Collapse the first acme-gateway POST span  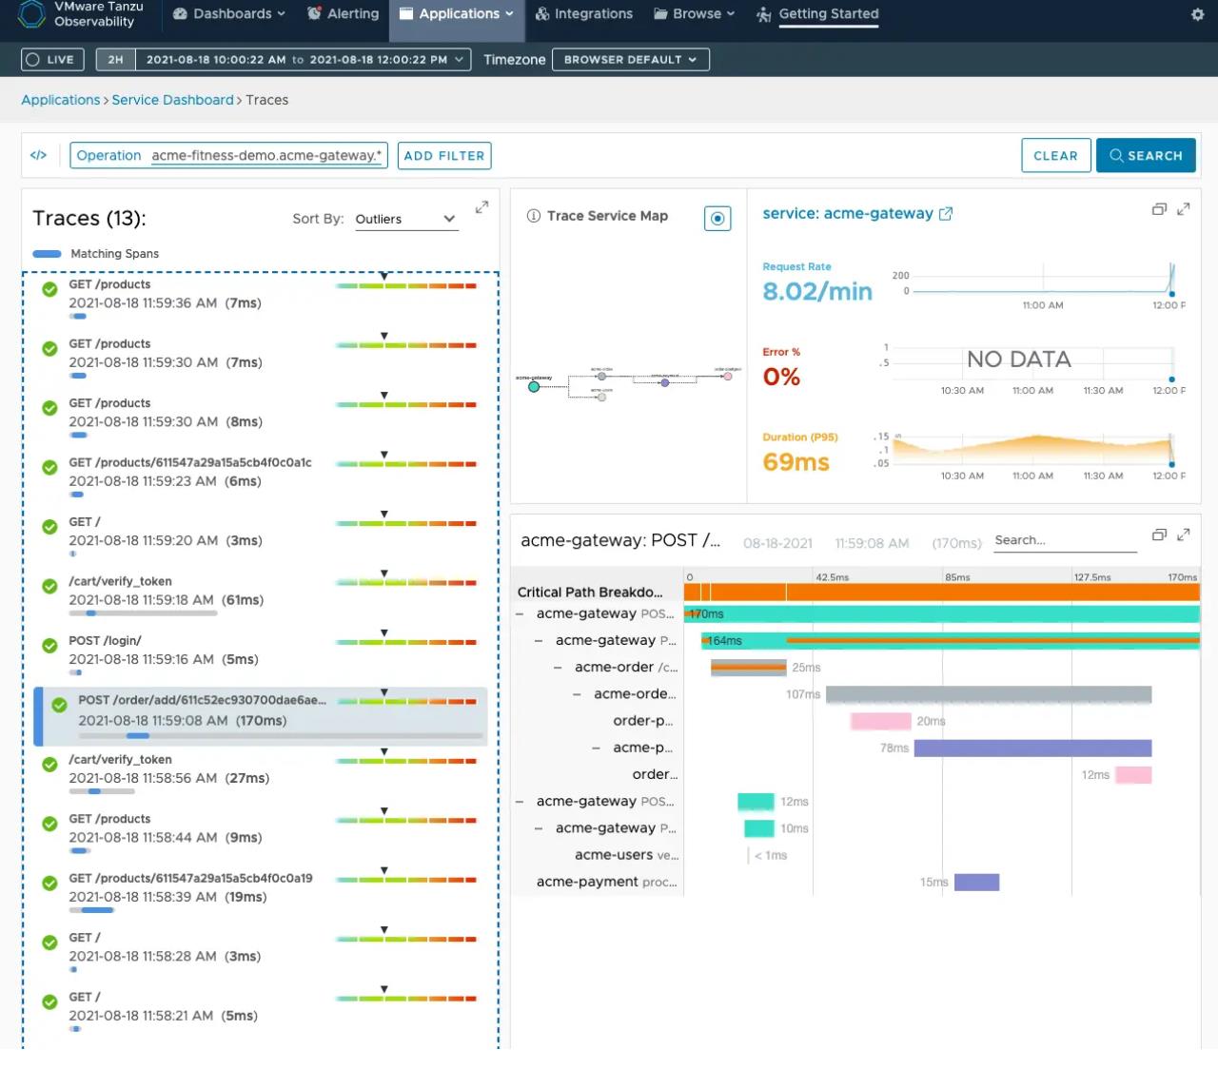520,614
